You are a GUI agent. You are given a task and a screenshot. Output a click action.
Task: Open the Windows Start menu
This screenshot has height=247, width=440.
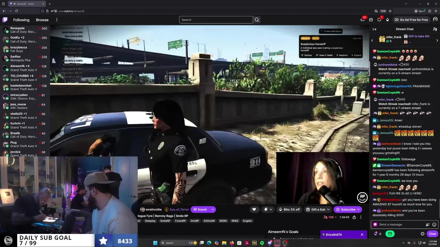155,243
